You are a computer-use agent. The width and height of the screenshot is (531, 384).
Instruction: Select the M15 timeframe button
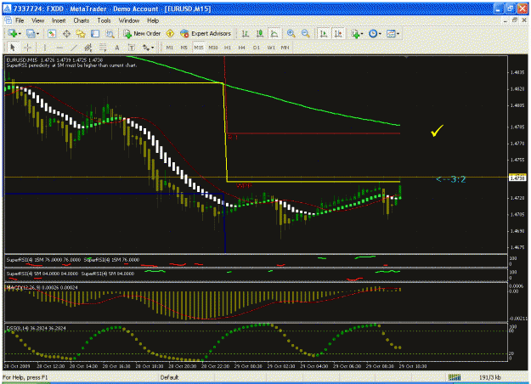coord(199,48)
